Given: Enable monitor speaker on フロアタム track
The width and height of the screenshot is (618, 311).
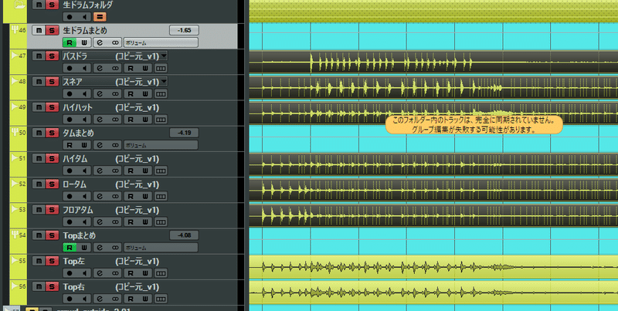Looking at the screenshot, I should click(84, 221).
